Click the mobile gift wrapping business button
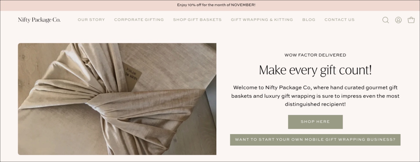Screen dimensions: 420x162 pos(315,140)
